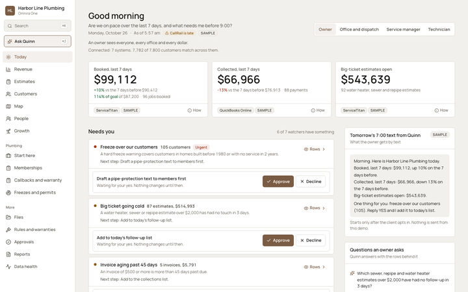Switch to Office and dispatch tab
The image size is (468, 292).
point(359,29)
